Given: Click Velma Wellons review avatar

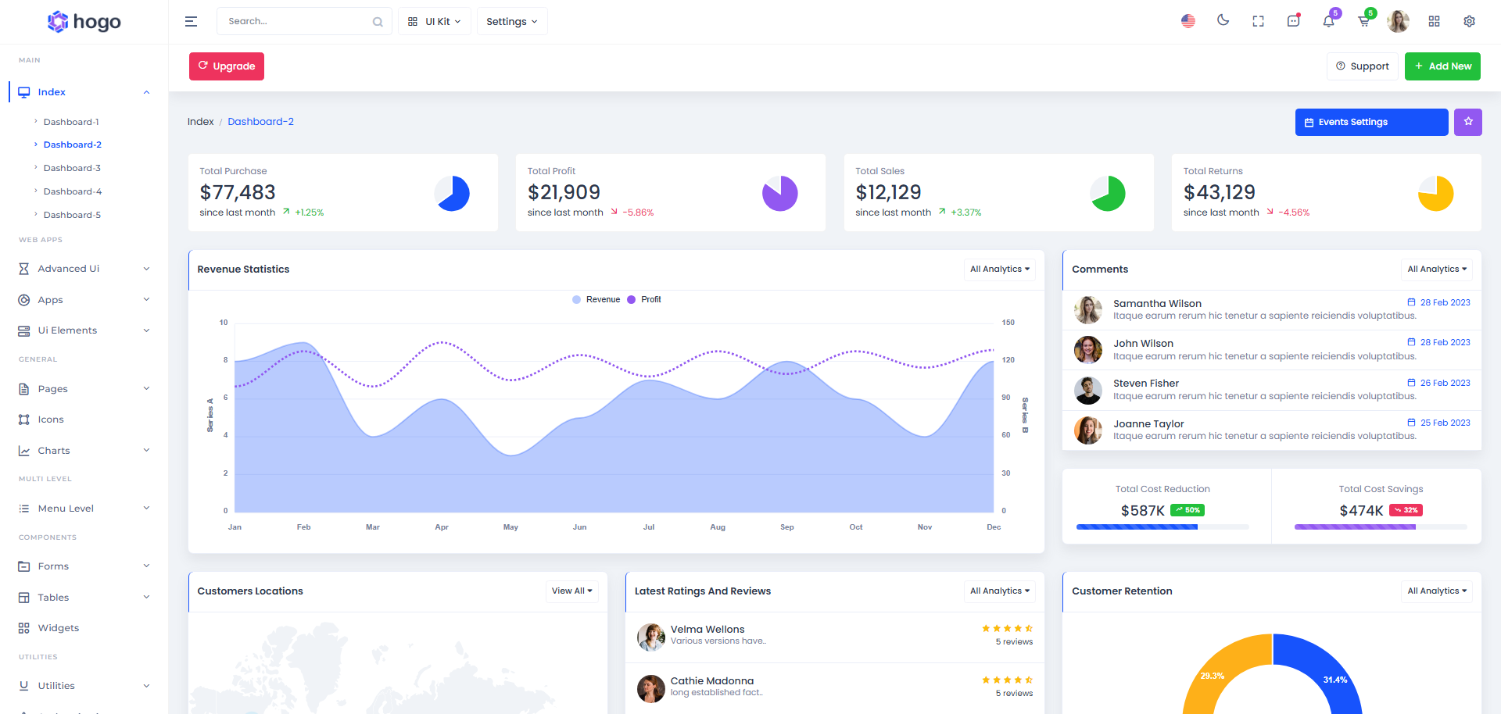Looking at the screenshot, I should (x=651, y=637).
